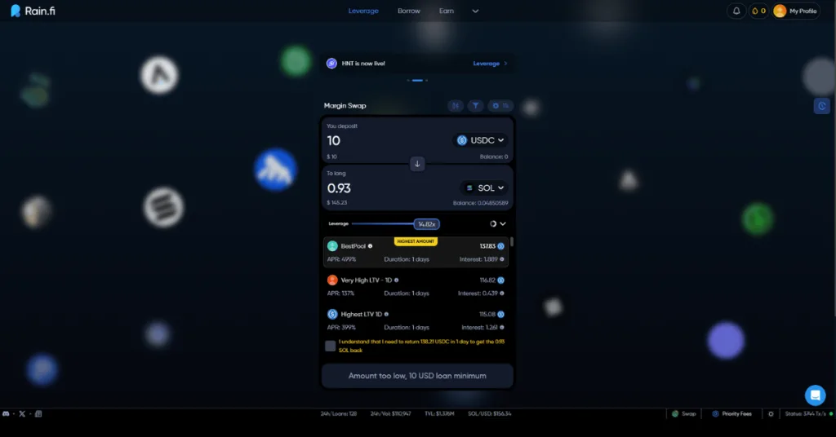
Task: Click the 116.82 amount on Very High LTV
Action: tap(487, 280)
